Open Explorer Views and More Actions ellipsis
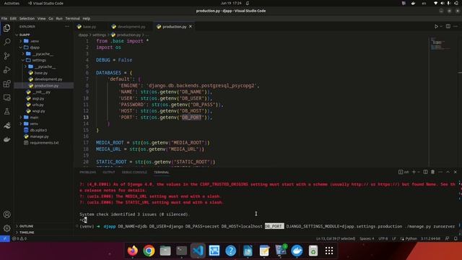462x260 pixels. click(x=67, y=27)
